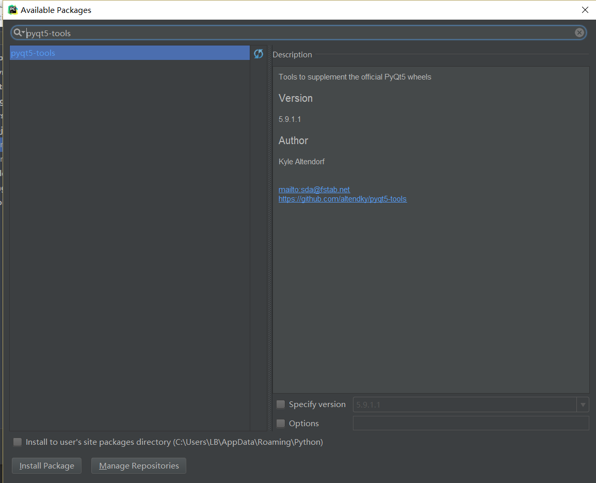This screenshot has height=483, width=596.
Task: Close the Available Packages dialog
Action: (x=585, y=10)
